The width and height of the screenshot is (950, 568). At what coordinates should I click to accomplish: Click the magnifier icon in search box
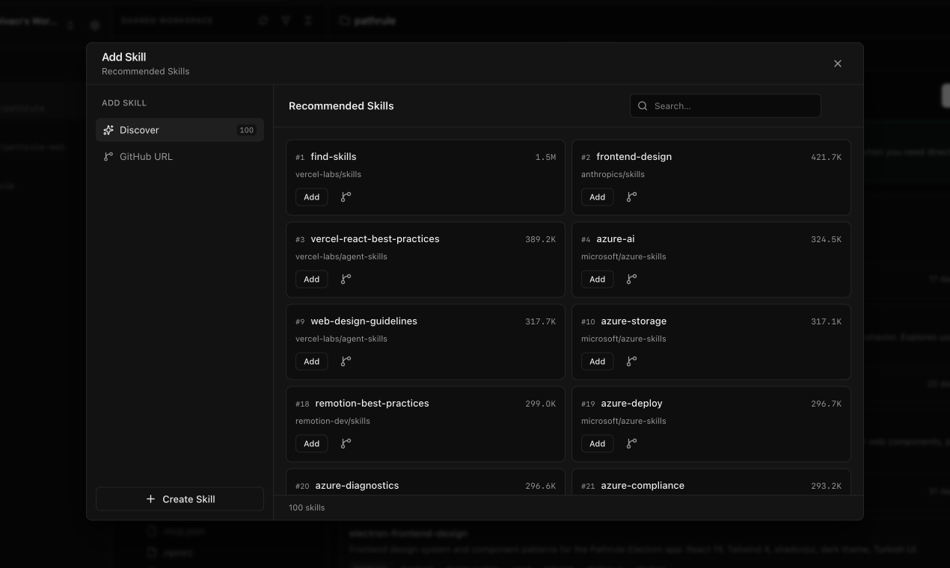643,106
